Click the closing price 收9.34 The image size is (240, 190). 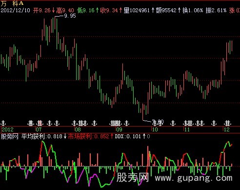pos(109,10)
